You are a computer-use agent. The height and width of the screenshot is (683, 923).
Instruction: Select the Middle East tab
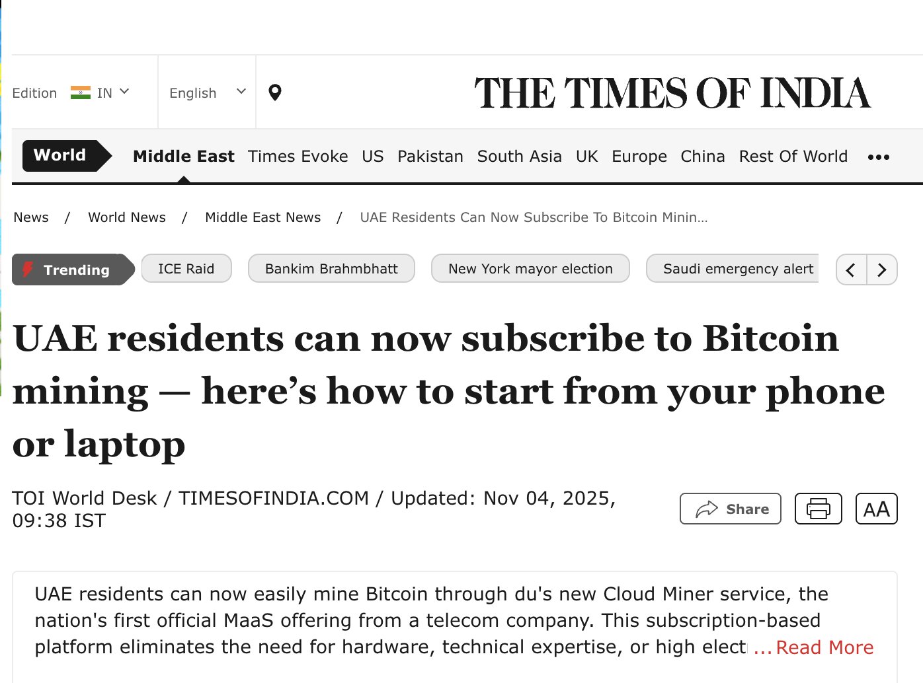[183, 157]
